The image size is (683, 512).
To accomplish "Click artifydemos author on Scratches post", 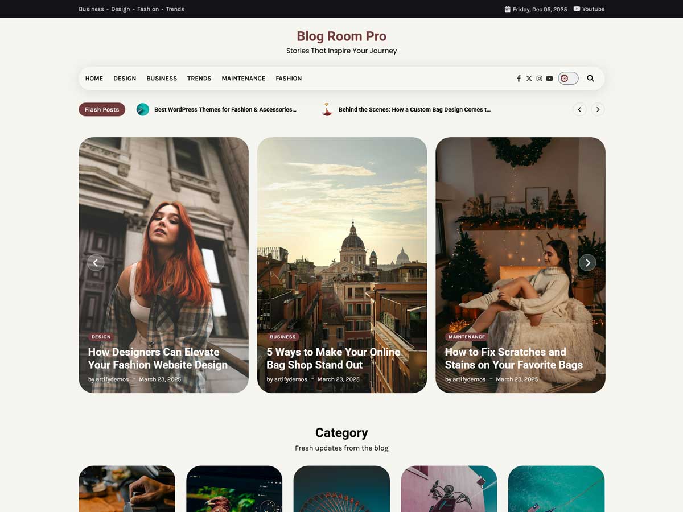I will click(x=469, y=379).
